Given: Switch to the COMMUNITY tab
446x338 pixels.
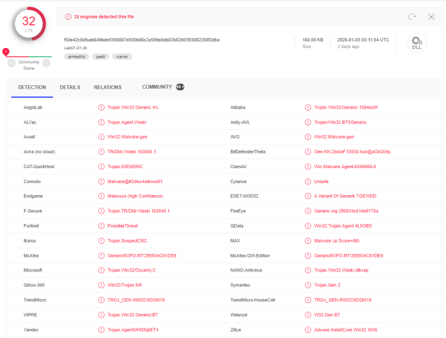Looking at the screenshot, I should [x=157, y=87].
